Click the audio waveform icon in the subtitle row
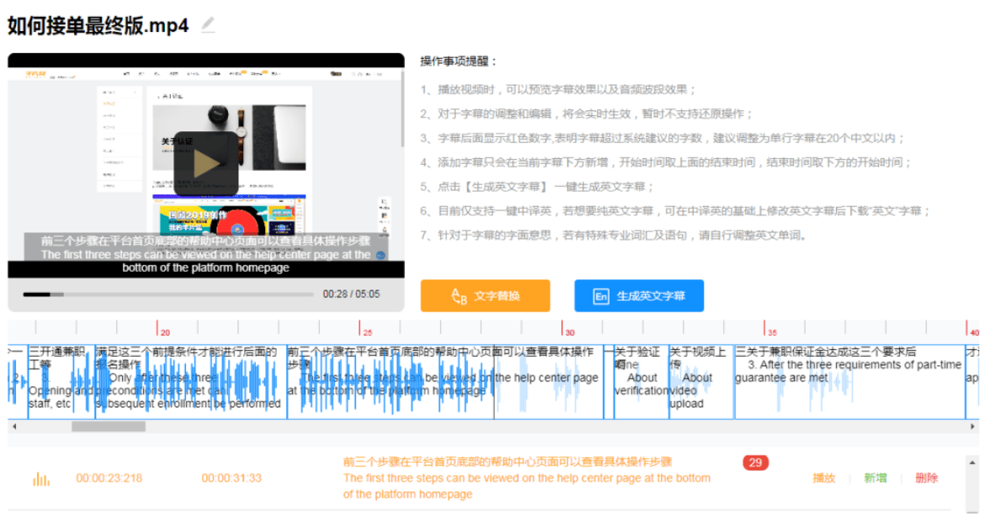 [x=41, y=479]
